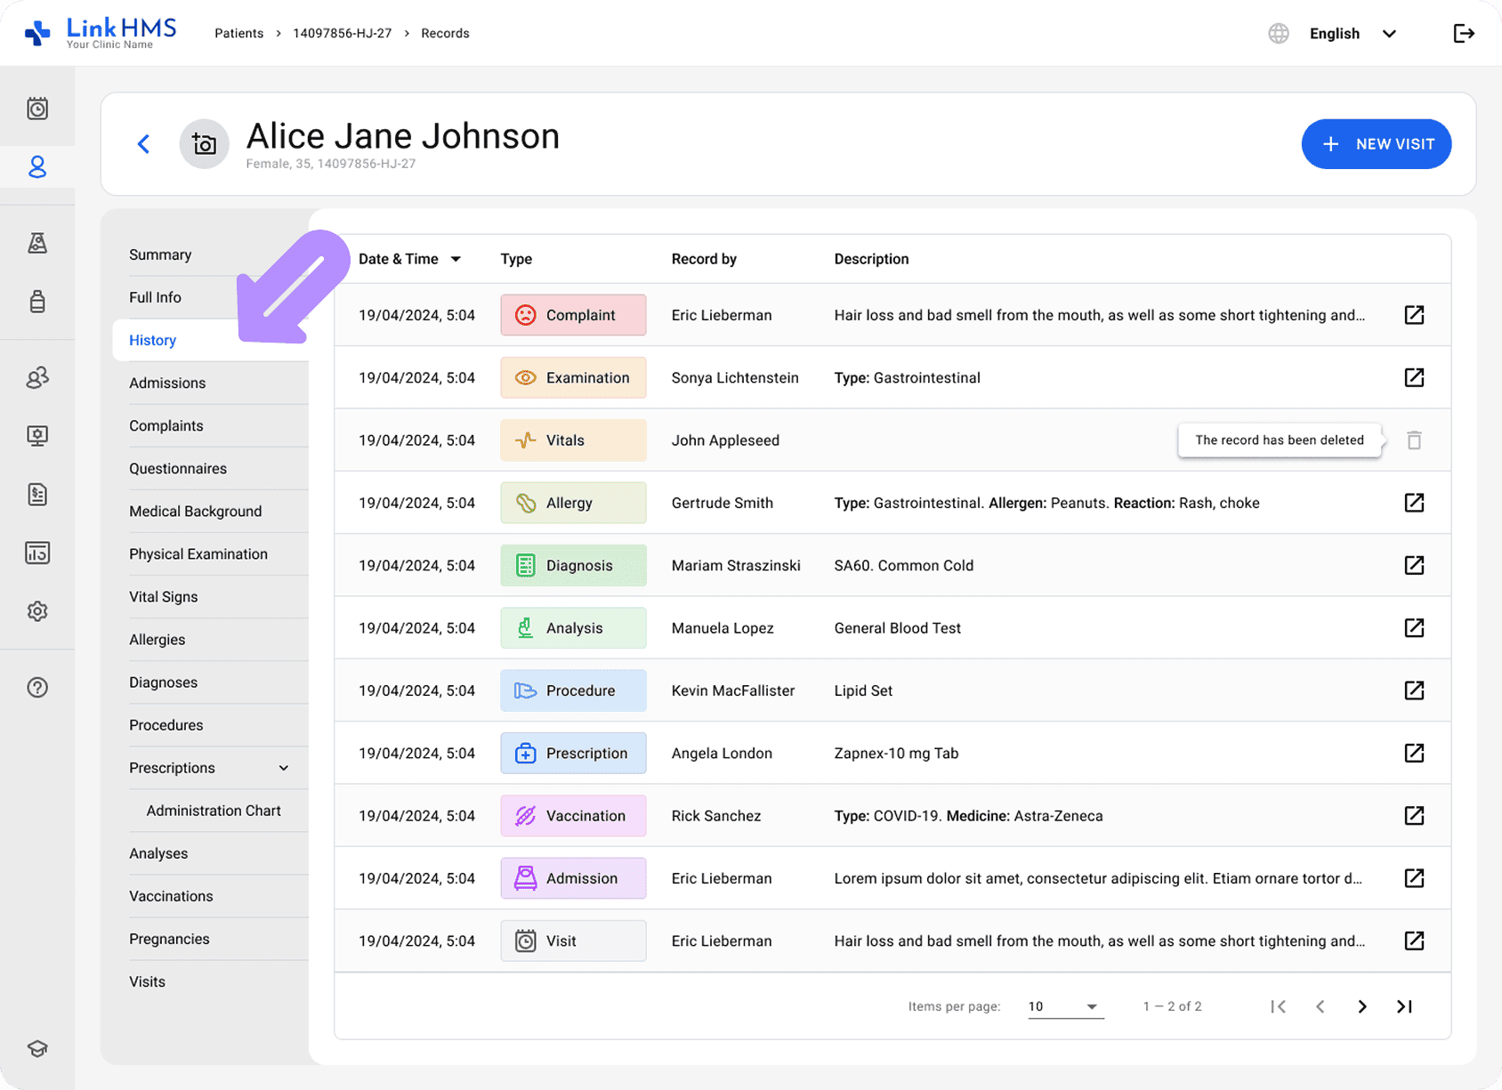Click the logout icon in the top bar
This screenshot has height=1090, width=1502.
click(x=1464, y=34)
